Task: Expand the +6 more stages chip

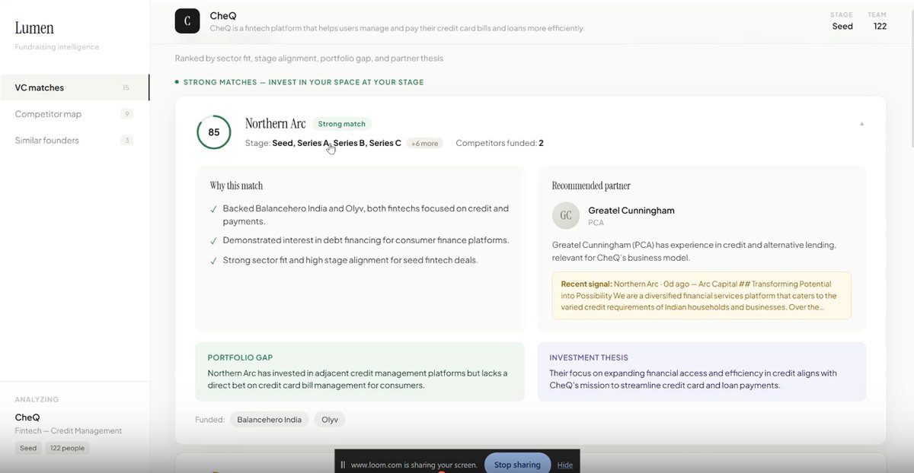Action: click(x=425, y=143)
